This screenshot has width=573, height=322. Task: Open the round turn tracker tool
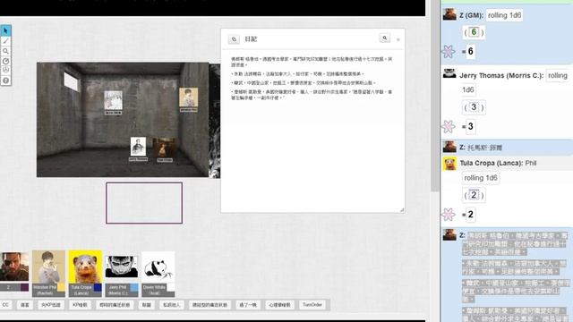pyautogui.click(x=5, y=61)
